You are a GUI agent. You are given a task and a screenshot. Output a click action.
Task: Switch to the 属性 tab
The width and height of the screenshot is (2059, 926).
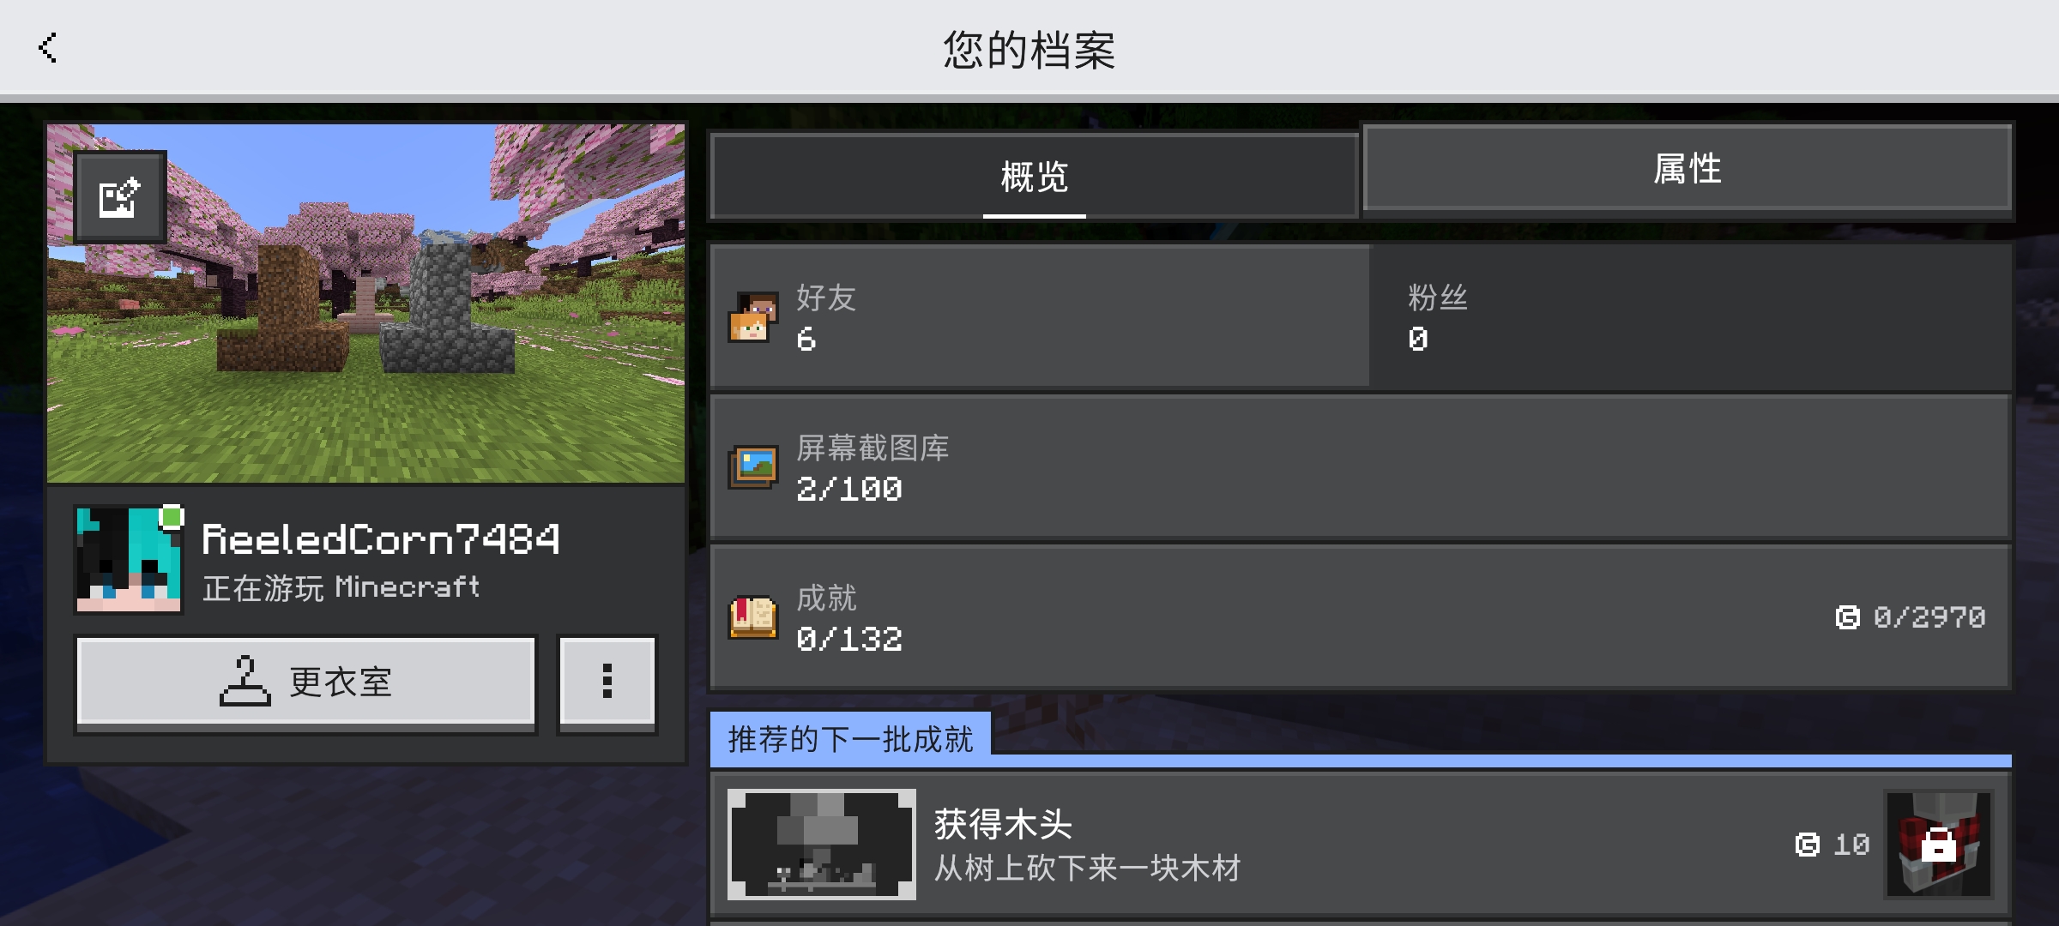pos(1688,168)
